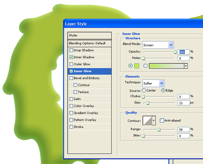
Task: Click the solid green glow color swatch
Action: click(137, 66)
